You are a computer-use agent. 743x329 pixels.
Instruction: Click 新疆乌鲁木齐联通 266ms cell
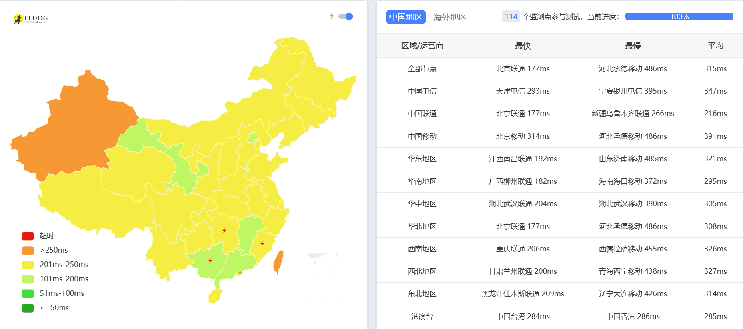pyautogui.click(x=633, y=114)
